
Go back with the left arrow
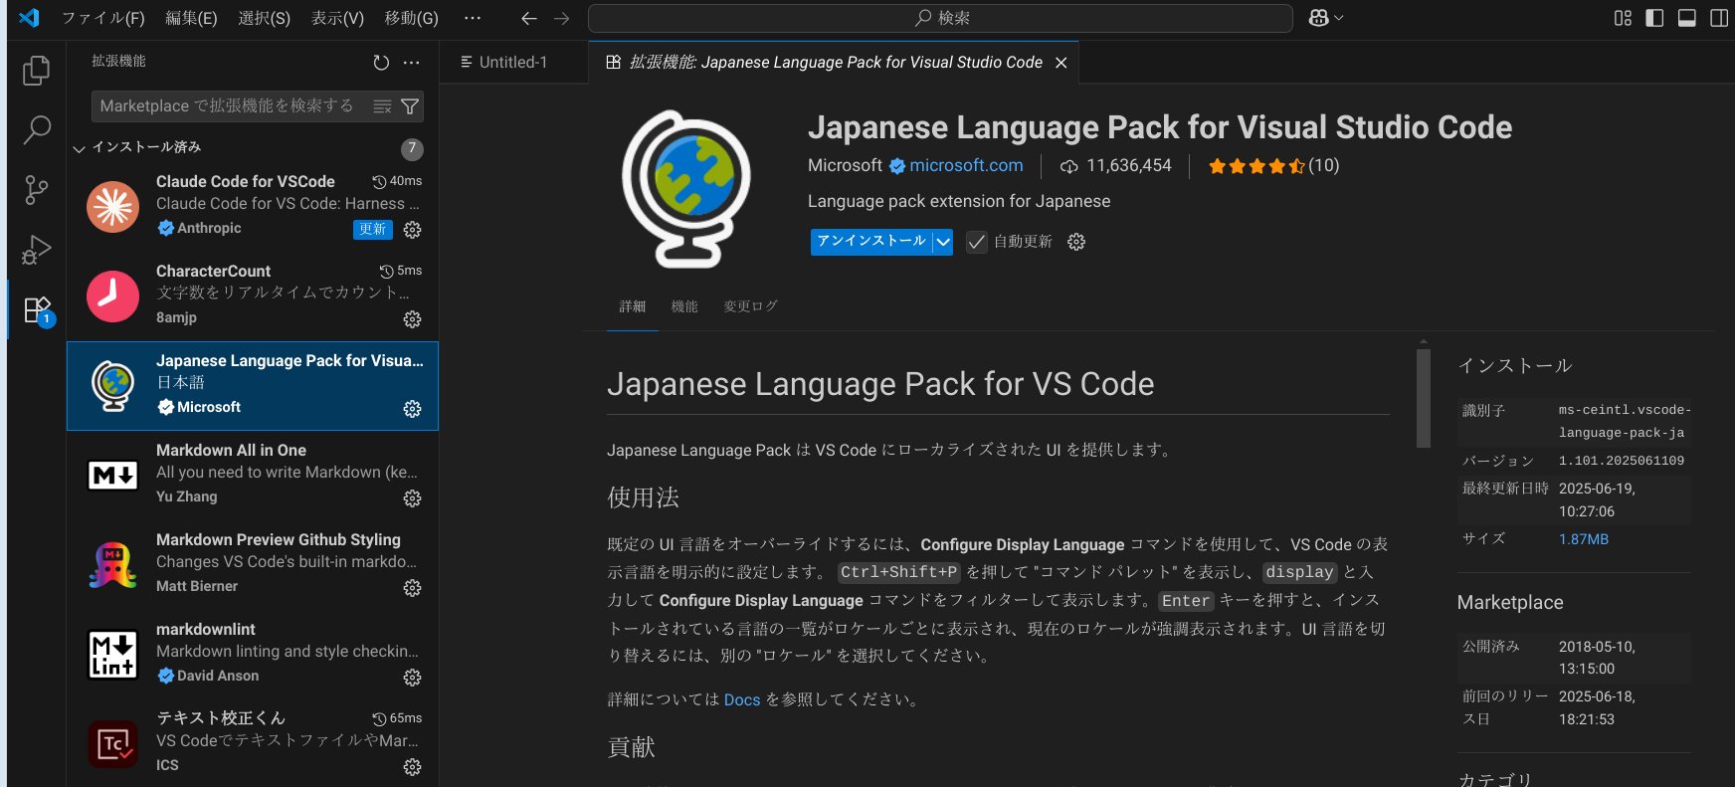point(529,18)
